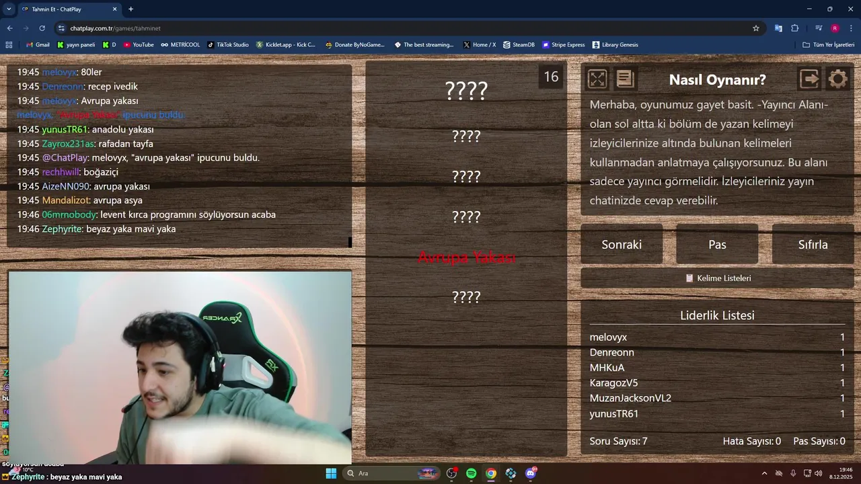The image size is (861, 484).
Task: Go back with browser back arrow
Action: [x=9, y=28]
